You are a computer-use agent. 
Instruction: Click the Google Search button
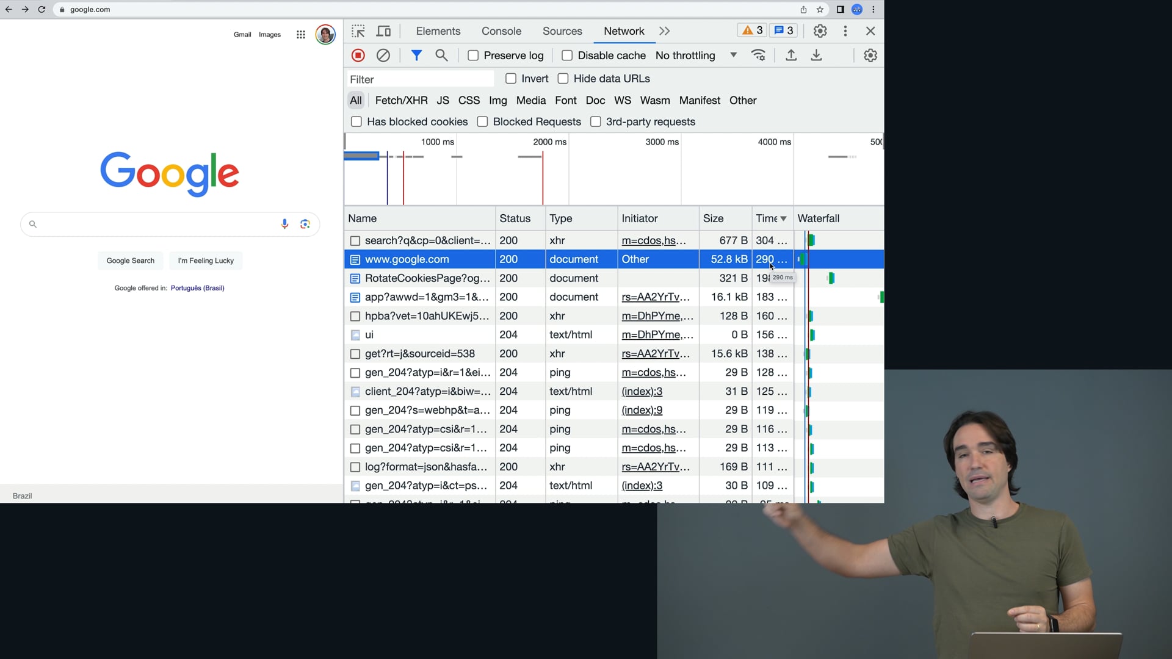click(x=131, y=261)
